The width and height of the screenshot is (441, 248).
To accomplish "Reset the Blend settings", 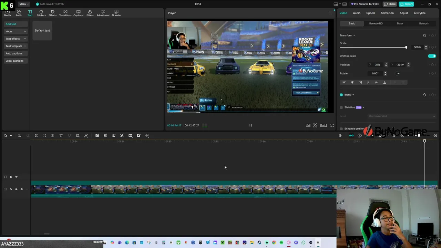I will [x=424, y=95].
